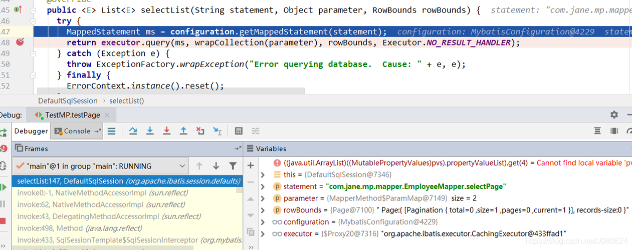
Task: Select the invoke:498, Method stack frame
Action: pyautogui.click(x=50, y=228)
